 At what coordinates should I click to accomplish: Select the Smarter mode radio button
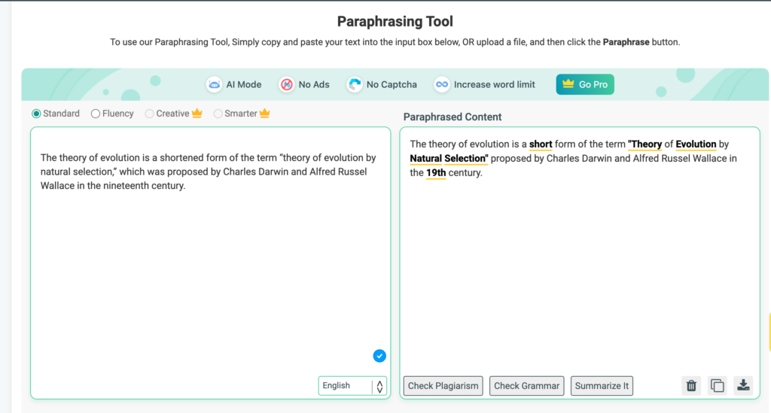click(218, 114)
